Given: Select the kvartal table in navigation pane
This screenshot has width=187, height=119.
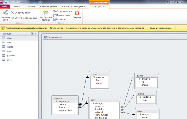Looking at the screenshot, I should coord(19,47).
